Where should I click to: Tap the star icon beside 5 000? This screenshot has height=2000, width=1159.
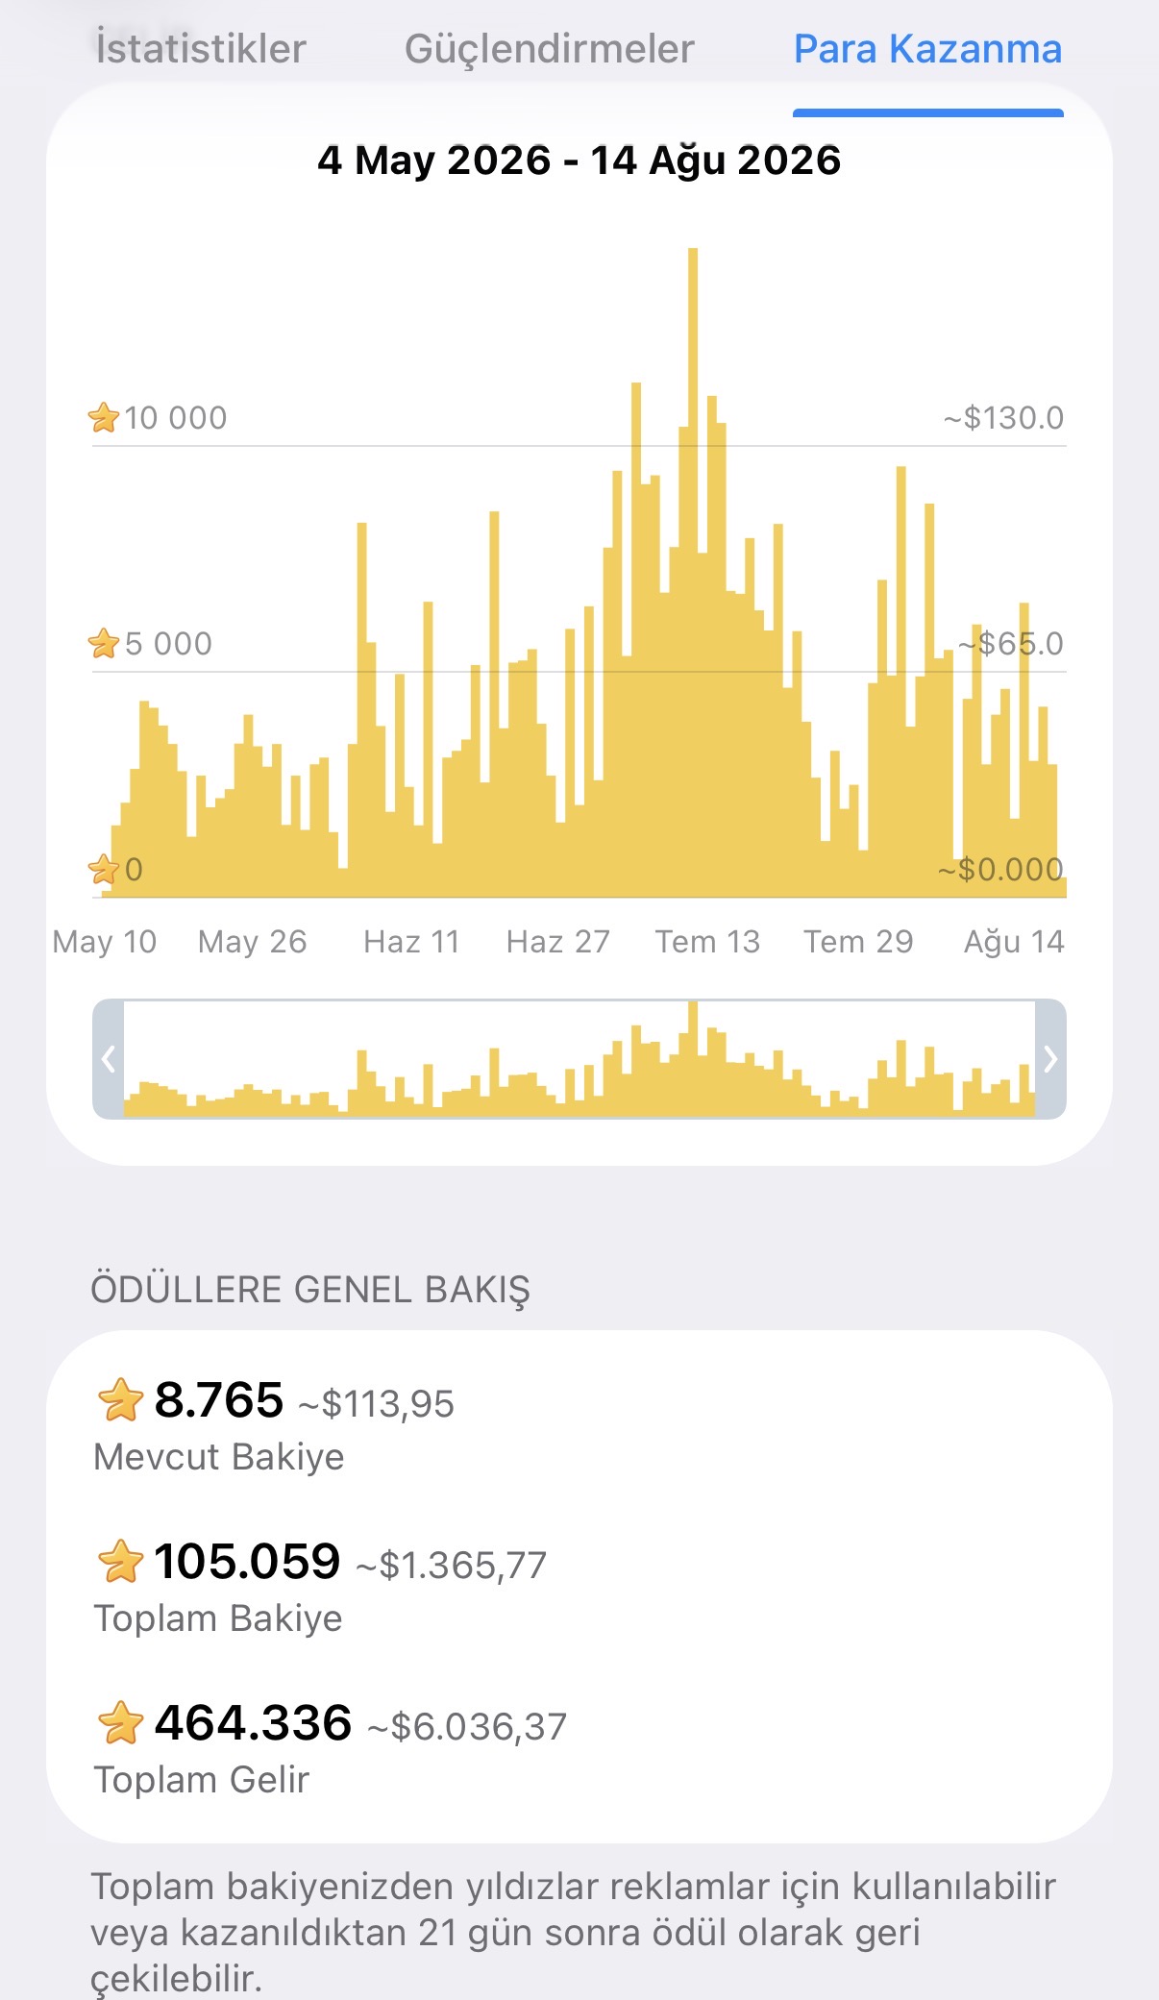104,643
